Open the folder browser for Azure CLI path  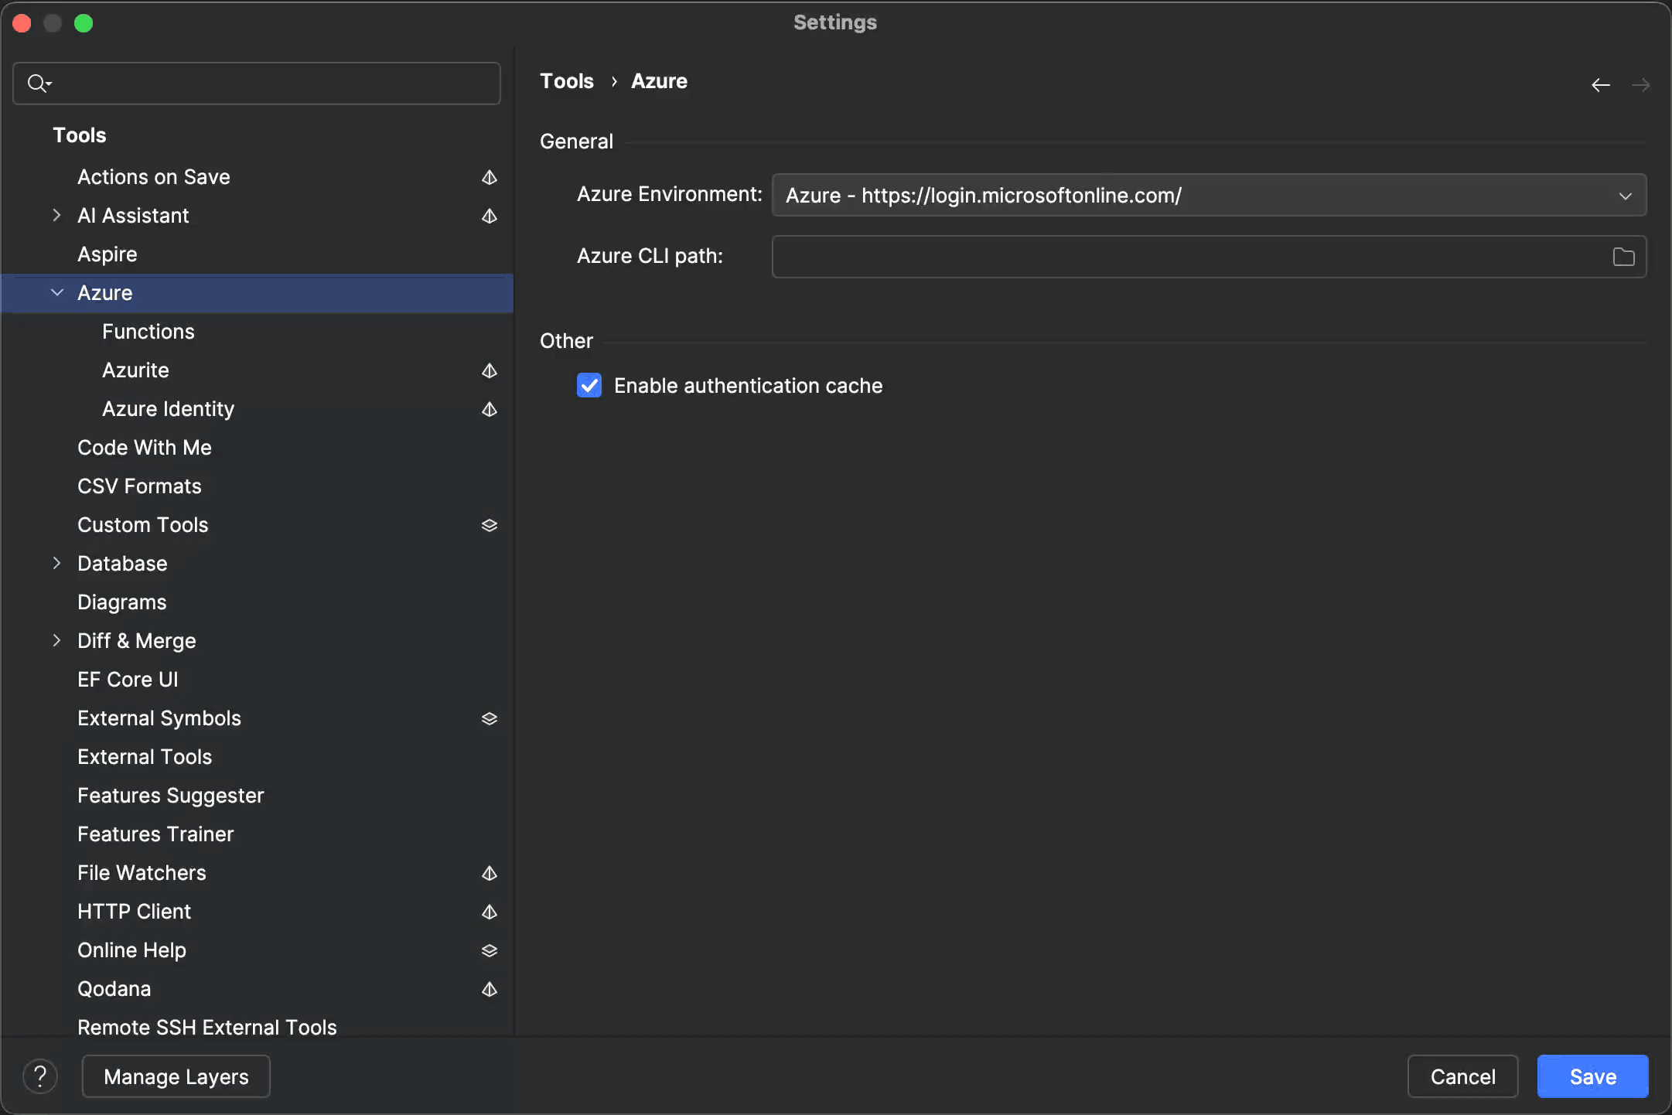tap(1623, 256)
